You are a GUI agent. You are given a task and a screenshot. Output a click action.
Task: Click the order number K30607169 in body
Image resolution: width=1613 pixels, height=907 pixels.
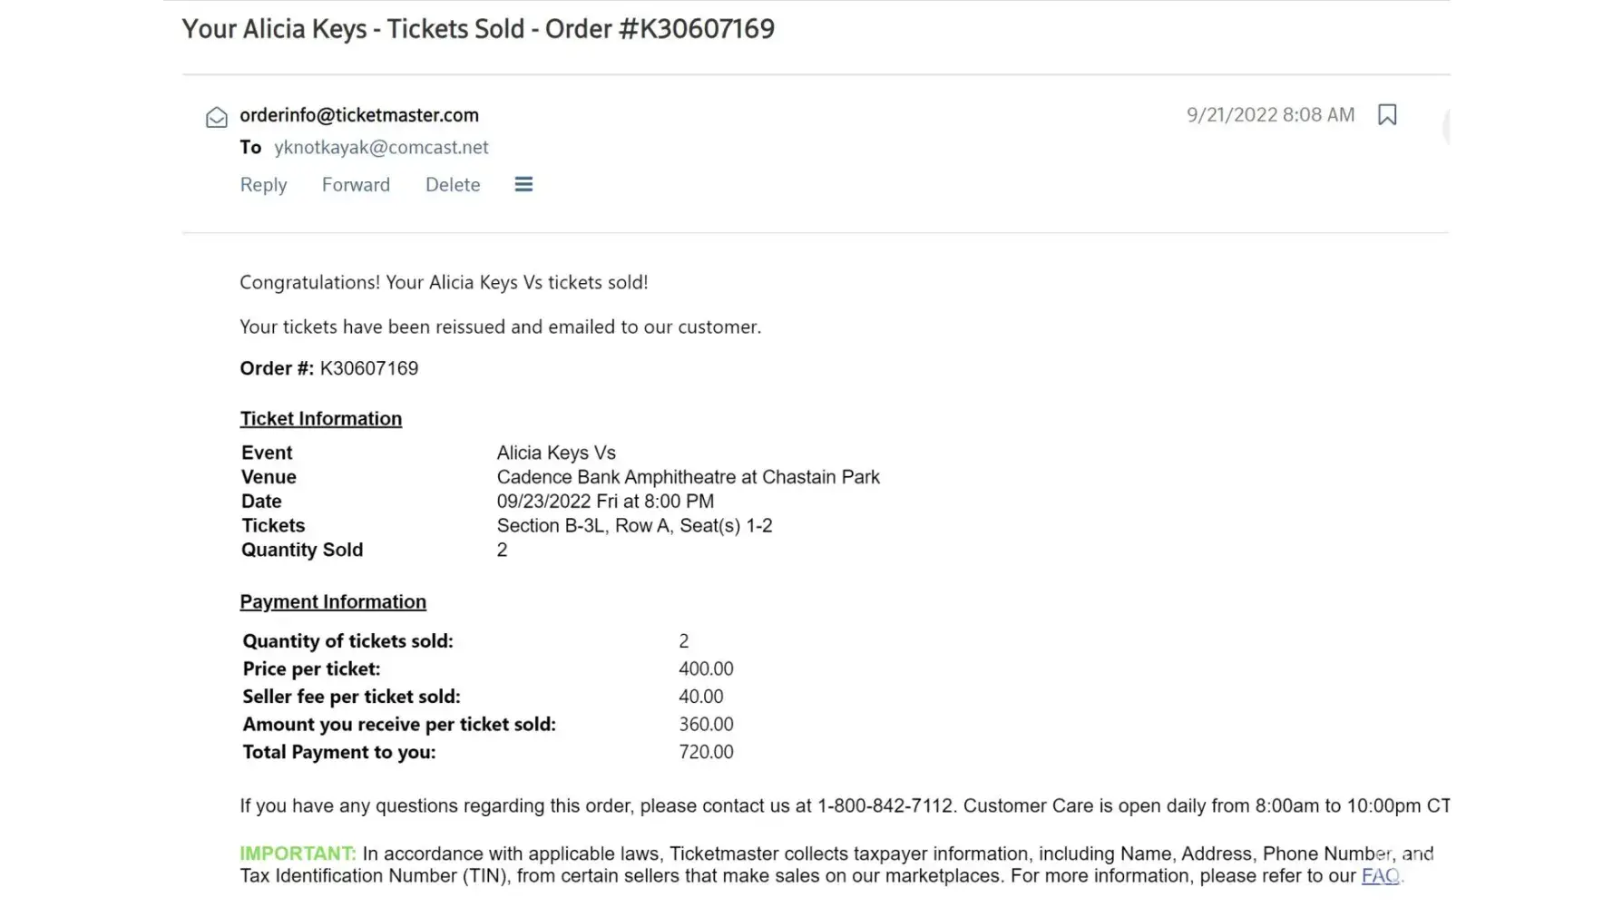368,368
